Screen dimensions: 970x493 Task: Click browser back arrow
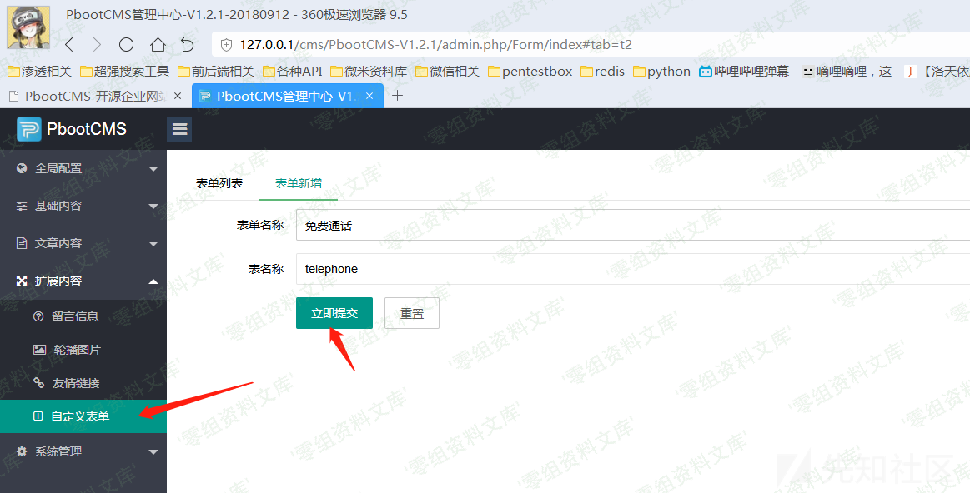tap(69, 45)
